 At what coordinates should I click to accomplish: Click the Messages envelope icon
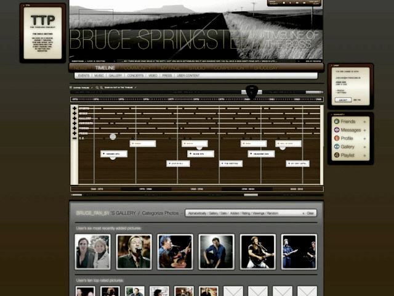tap(337, 130)
